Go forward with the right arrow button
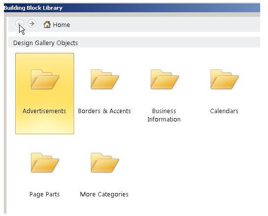Image resolution: width=268 pixels, height=216 pixels. tap(32, 24)
